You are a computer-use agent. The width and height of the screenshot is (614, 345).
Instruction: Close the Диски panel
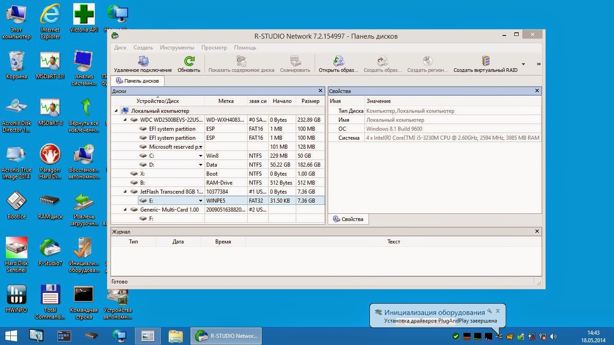point(320,91)
